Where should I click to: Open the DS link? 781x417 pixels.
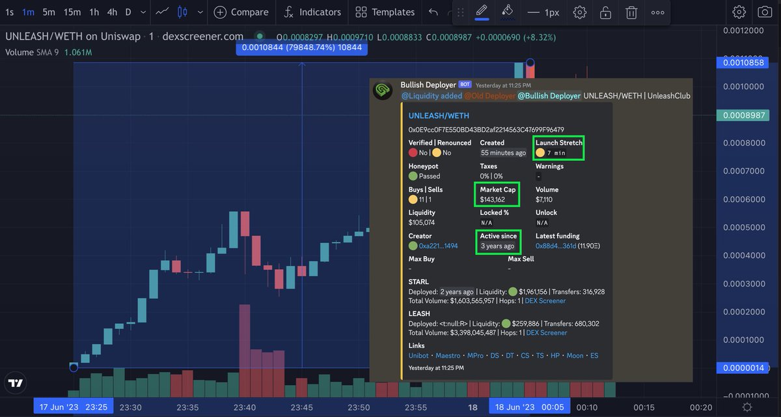tap(495, 356)
